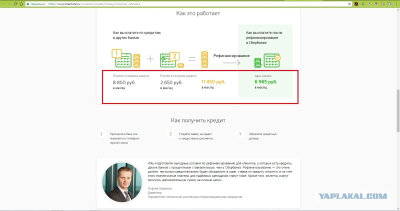The height and width of the screenshot is (211, 400).
Task: Click the 'Один платёж' label
Action: [263, 76]
